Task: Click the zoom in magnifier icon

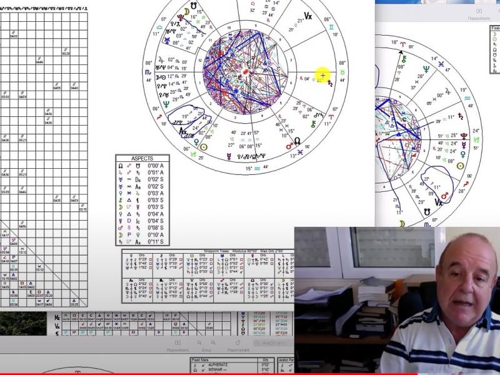Action: click(214, 342)
